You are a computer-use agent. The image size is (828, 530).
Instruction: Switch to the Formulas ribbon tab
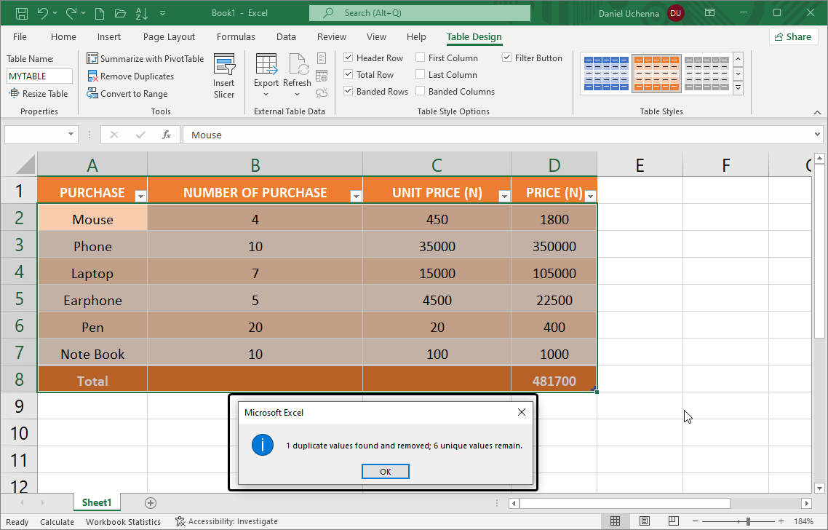pyautogui.click(x=236, y=36)
